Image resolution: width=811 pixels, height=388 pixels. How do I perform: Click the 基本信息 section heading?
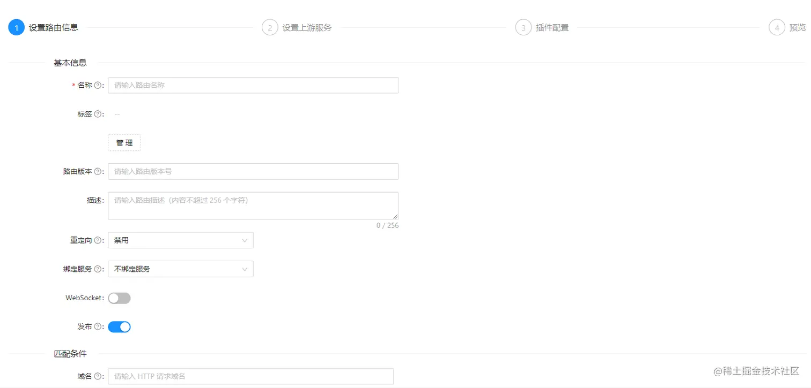[x=70, y=63]
